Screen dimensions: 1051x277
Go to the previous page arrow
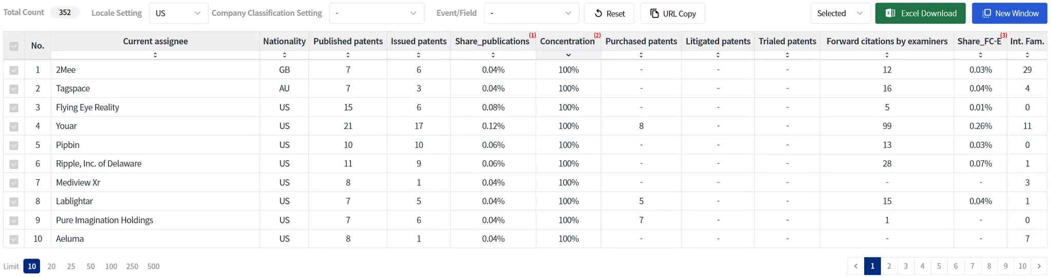click(x=855, y=266)
